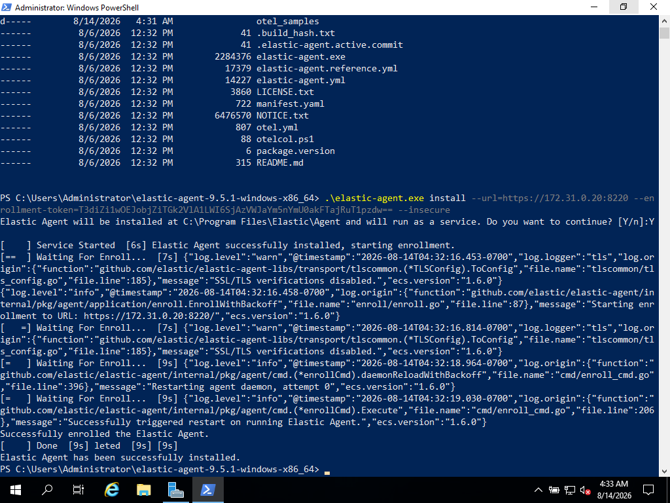
Task: Show hidden system tray icons
Action: (x=538, y=490)
